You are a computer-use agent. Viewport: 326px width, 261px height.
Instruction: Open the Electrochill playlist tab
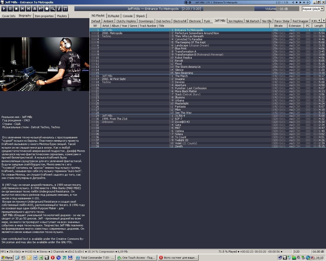coord(180,21)
